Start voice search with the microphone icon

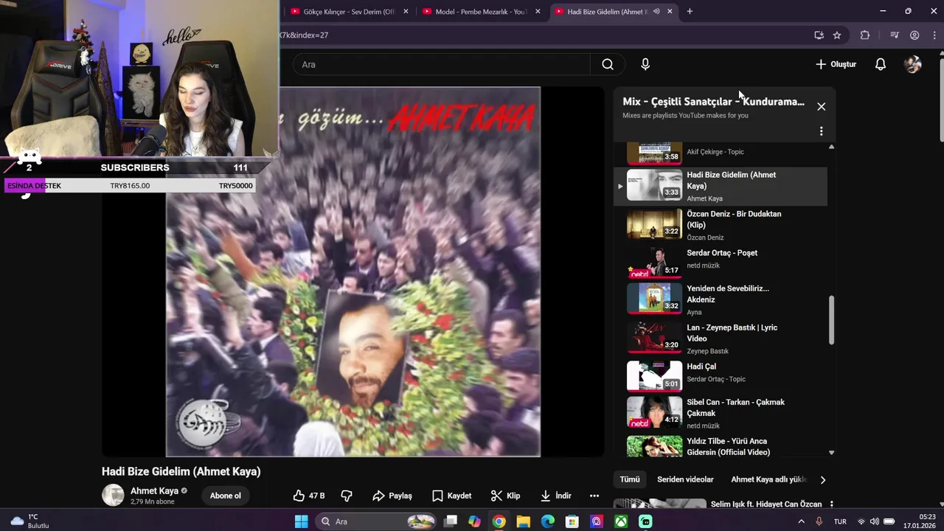click(645, 64)
